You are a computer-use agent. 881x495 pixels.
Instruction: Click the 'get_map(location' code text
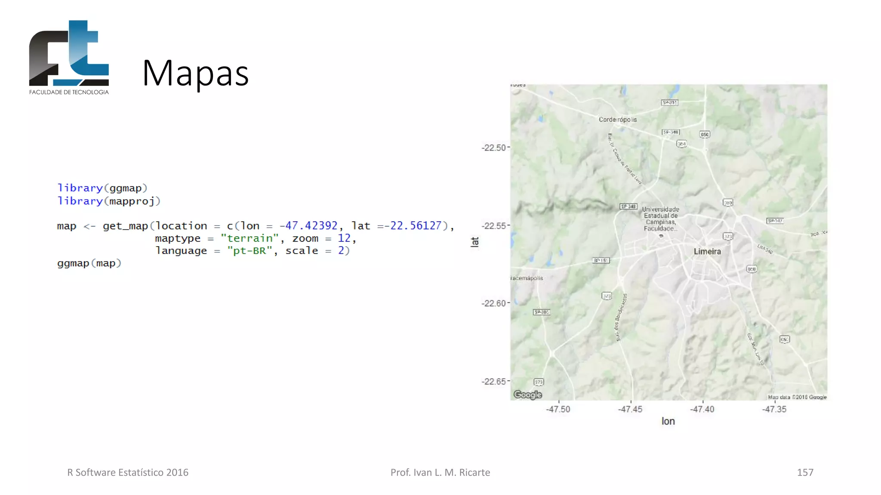coord(155,226)
